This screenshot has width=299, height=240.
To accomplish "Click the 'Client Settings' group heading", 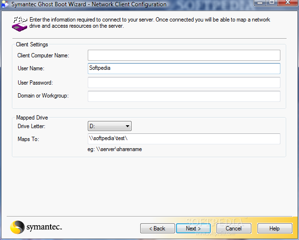I will pos(32,44).
